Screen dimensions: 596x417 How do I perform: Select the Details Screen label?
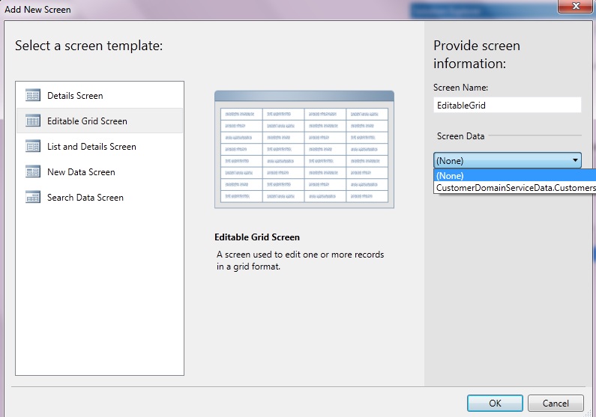point(75,96)
